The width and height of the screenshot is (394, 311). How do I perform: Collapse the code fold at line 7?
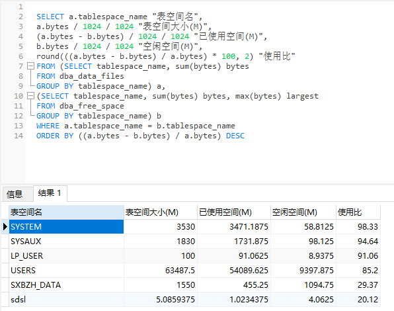(30, 66)
